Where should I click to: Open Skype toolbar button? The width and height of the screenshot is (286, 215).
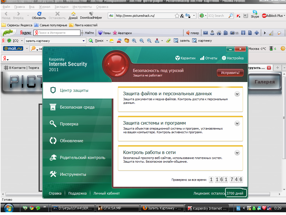click(255, 14)
